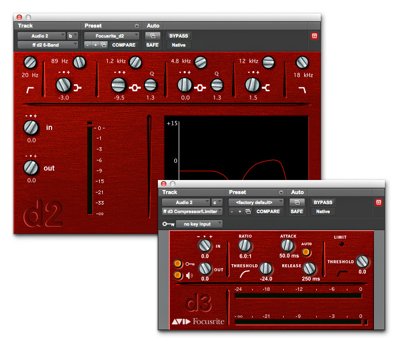Screen dimensions: 401x351
Task: Click the d3 side-chain key icon
Action: click(190, 264)
